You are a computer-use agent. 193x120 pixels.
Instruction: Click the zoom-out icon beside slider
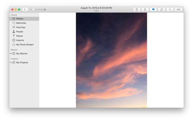[31, 9]
